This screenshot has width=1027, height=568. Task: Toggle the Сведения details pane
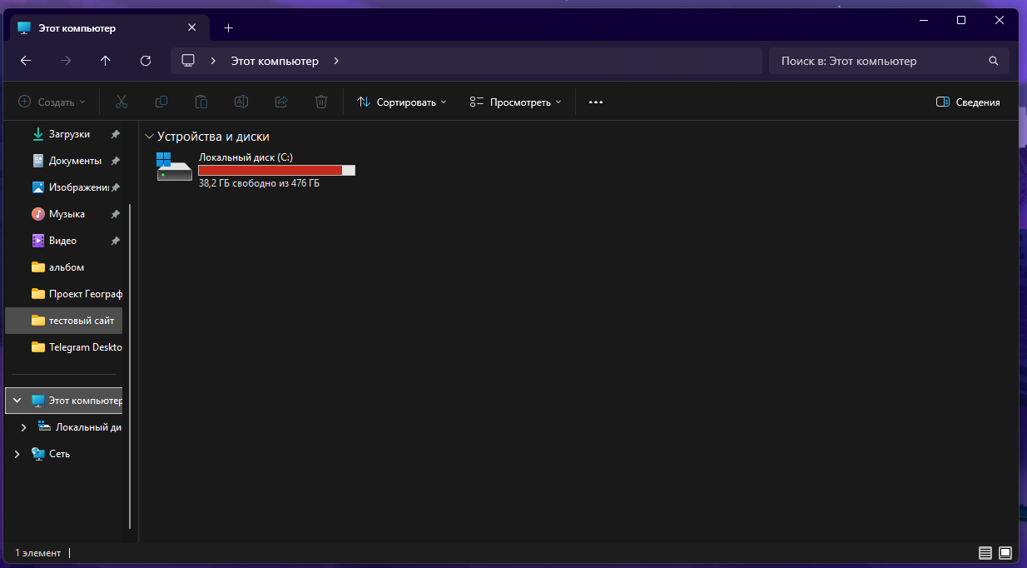[968, 102]
